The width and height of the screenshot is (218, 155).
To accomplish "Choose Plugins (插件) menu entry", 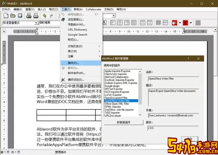I will tap(81, 63).
